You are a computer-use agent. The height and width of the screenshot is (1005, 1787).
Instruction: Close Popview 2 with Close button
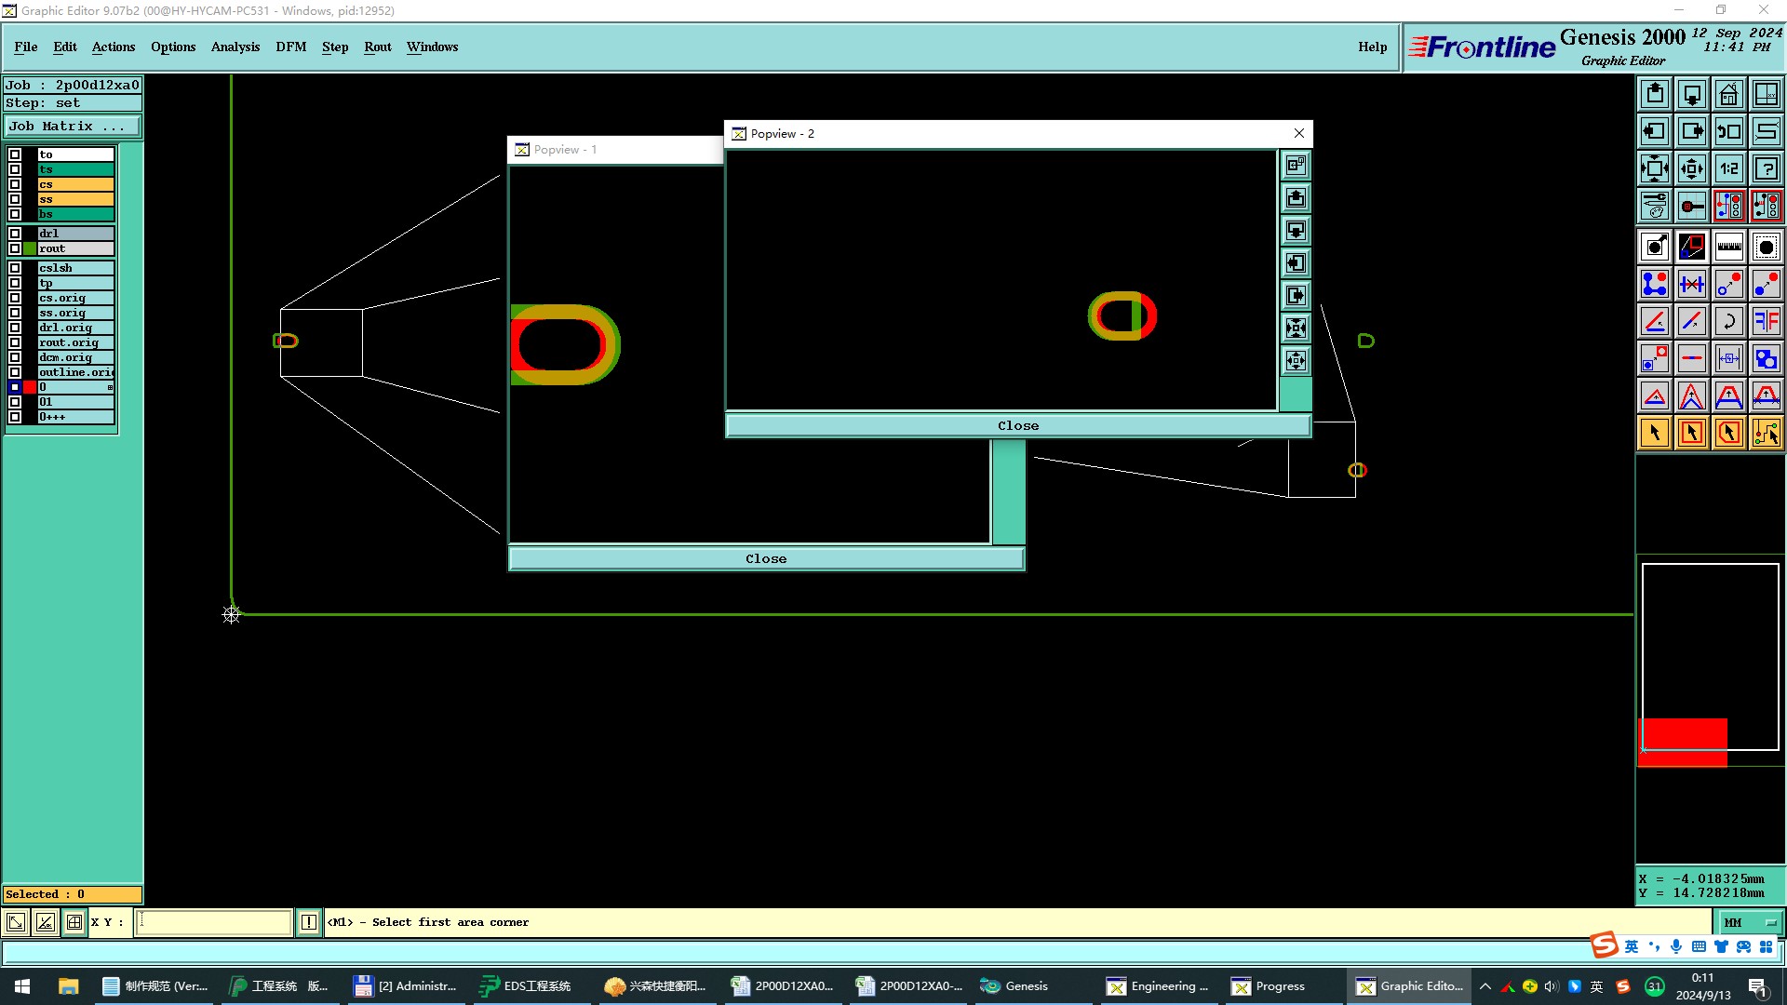(x=1017, y=425)
